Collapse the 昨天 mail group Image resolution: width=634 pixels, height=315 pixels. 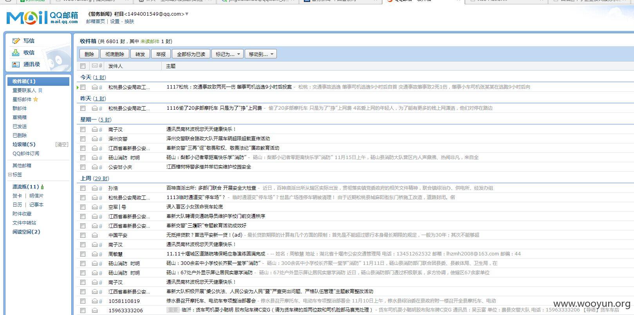(x=85, y=98)
